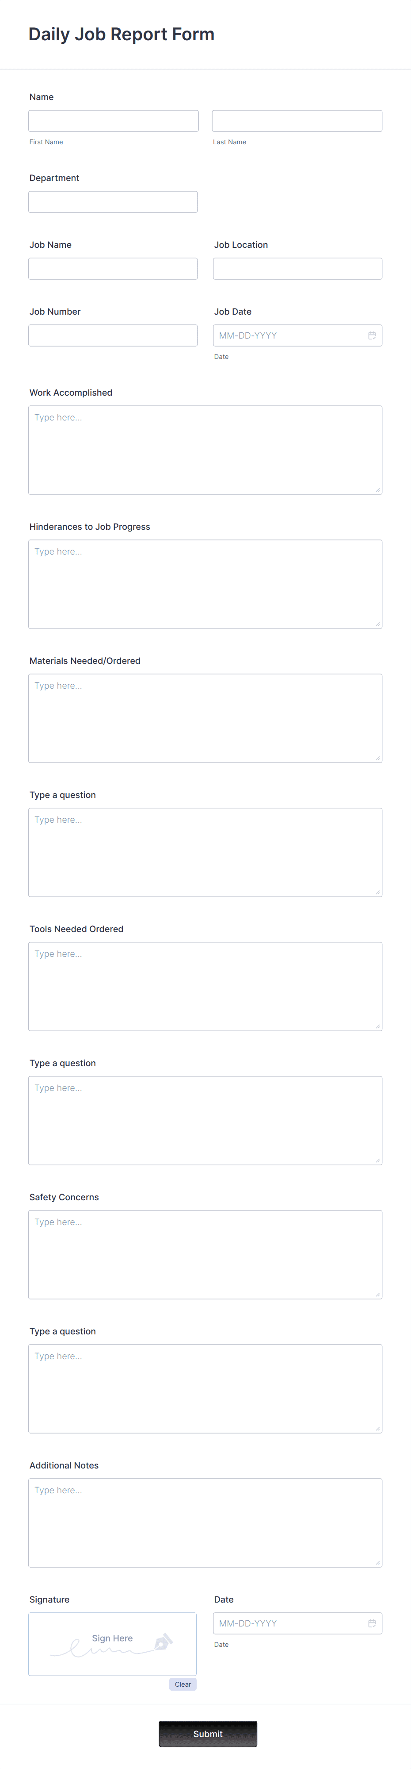Image resolution: width=411 pixels, height=1769 pixels.
Task: Click the Clear button below the signature
Action: 183,1684
